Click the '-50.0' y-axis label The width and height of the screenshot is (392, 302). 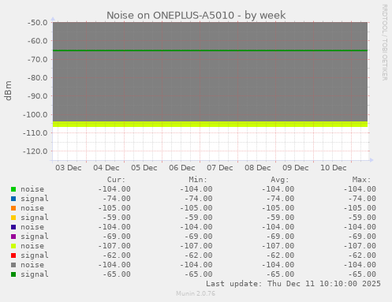click(x=38, y=23)
